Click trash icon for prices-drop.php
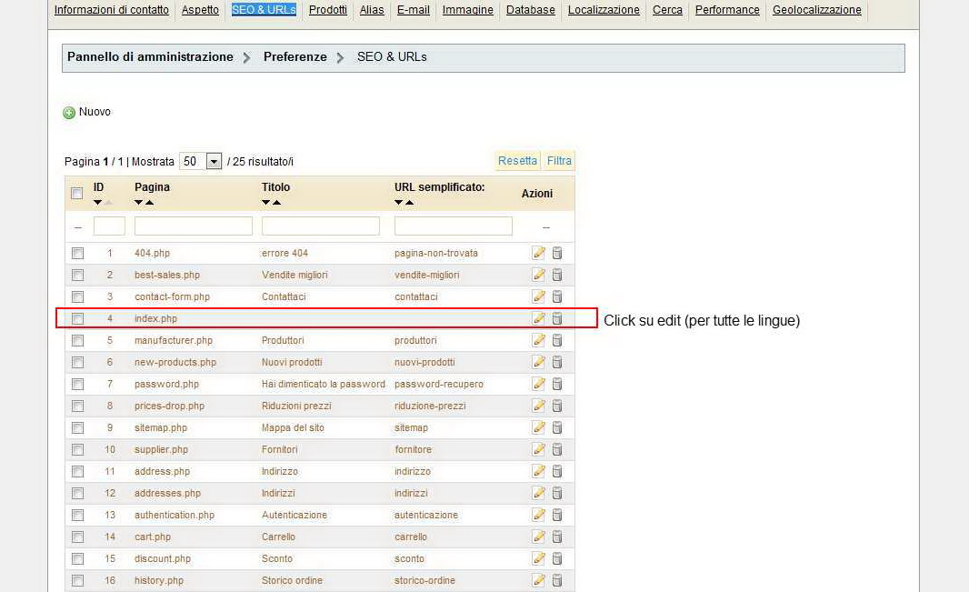969x592 pixels. (x=557, y=406)
